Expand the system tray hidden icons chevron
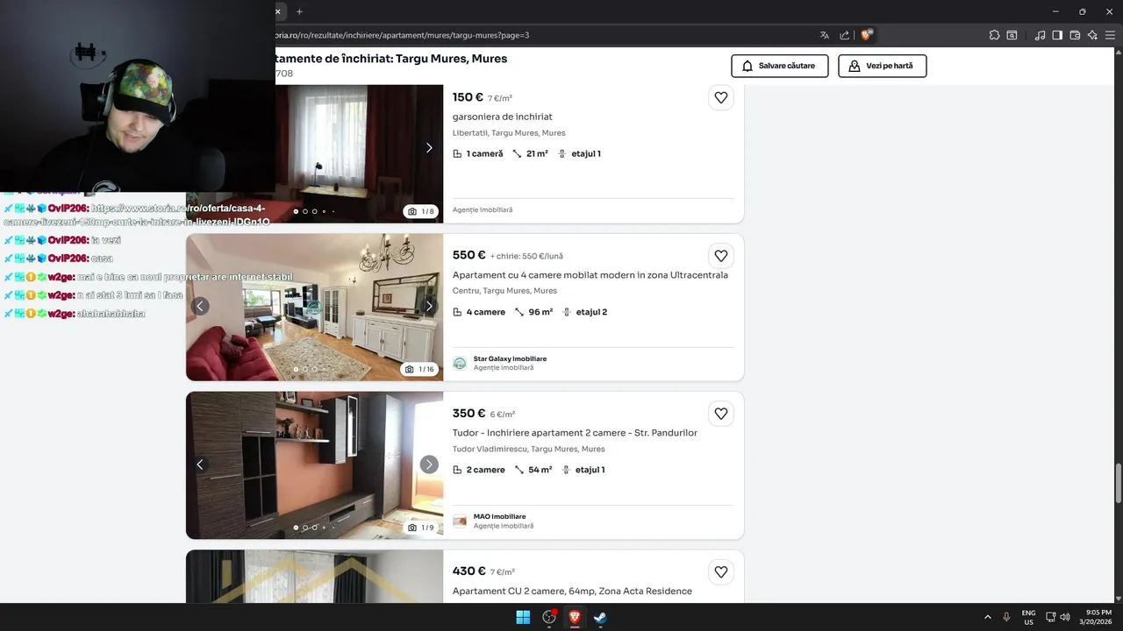The image size is (1123, 631). pos(988,617)
